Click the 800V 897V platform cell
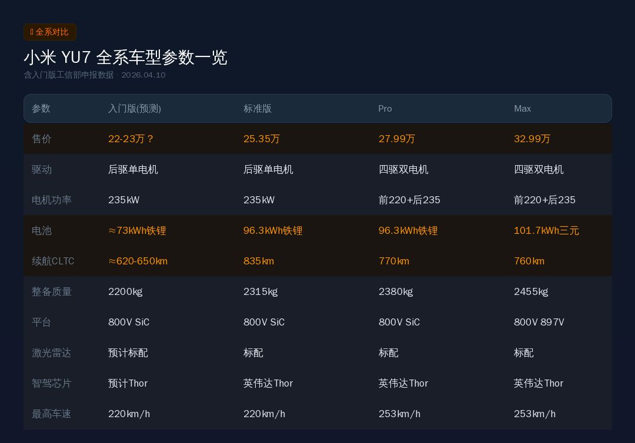This screenshot has height=443, width=635. coord(539,323)
